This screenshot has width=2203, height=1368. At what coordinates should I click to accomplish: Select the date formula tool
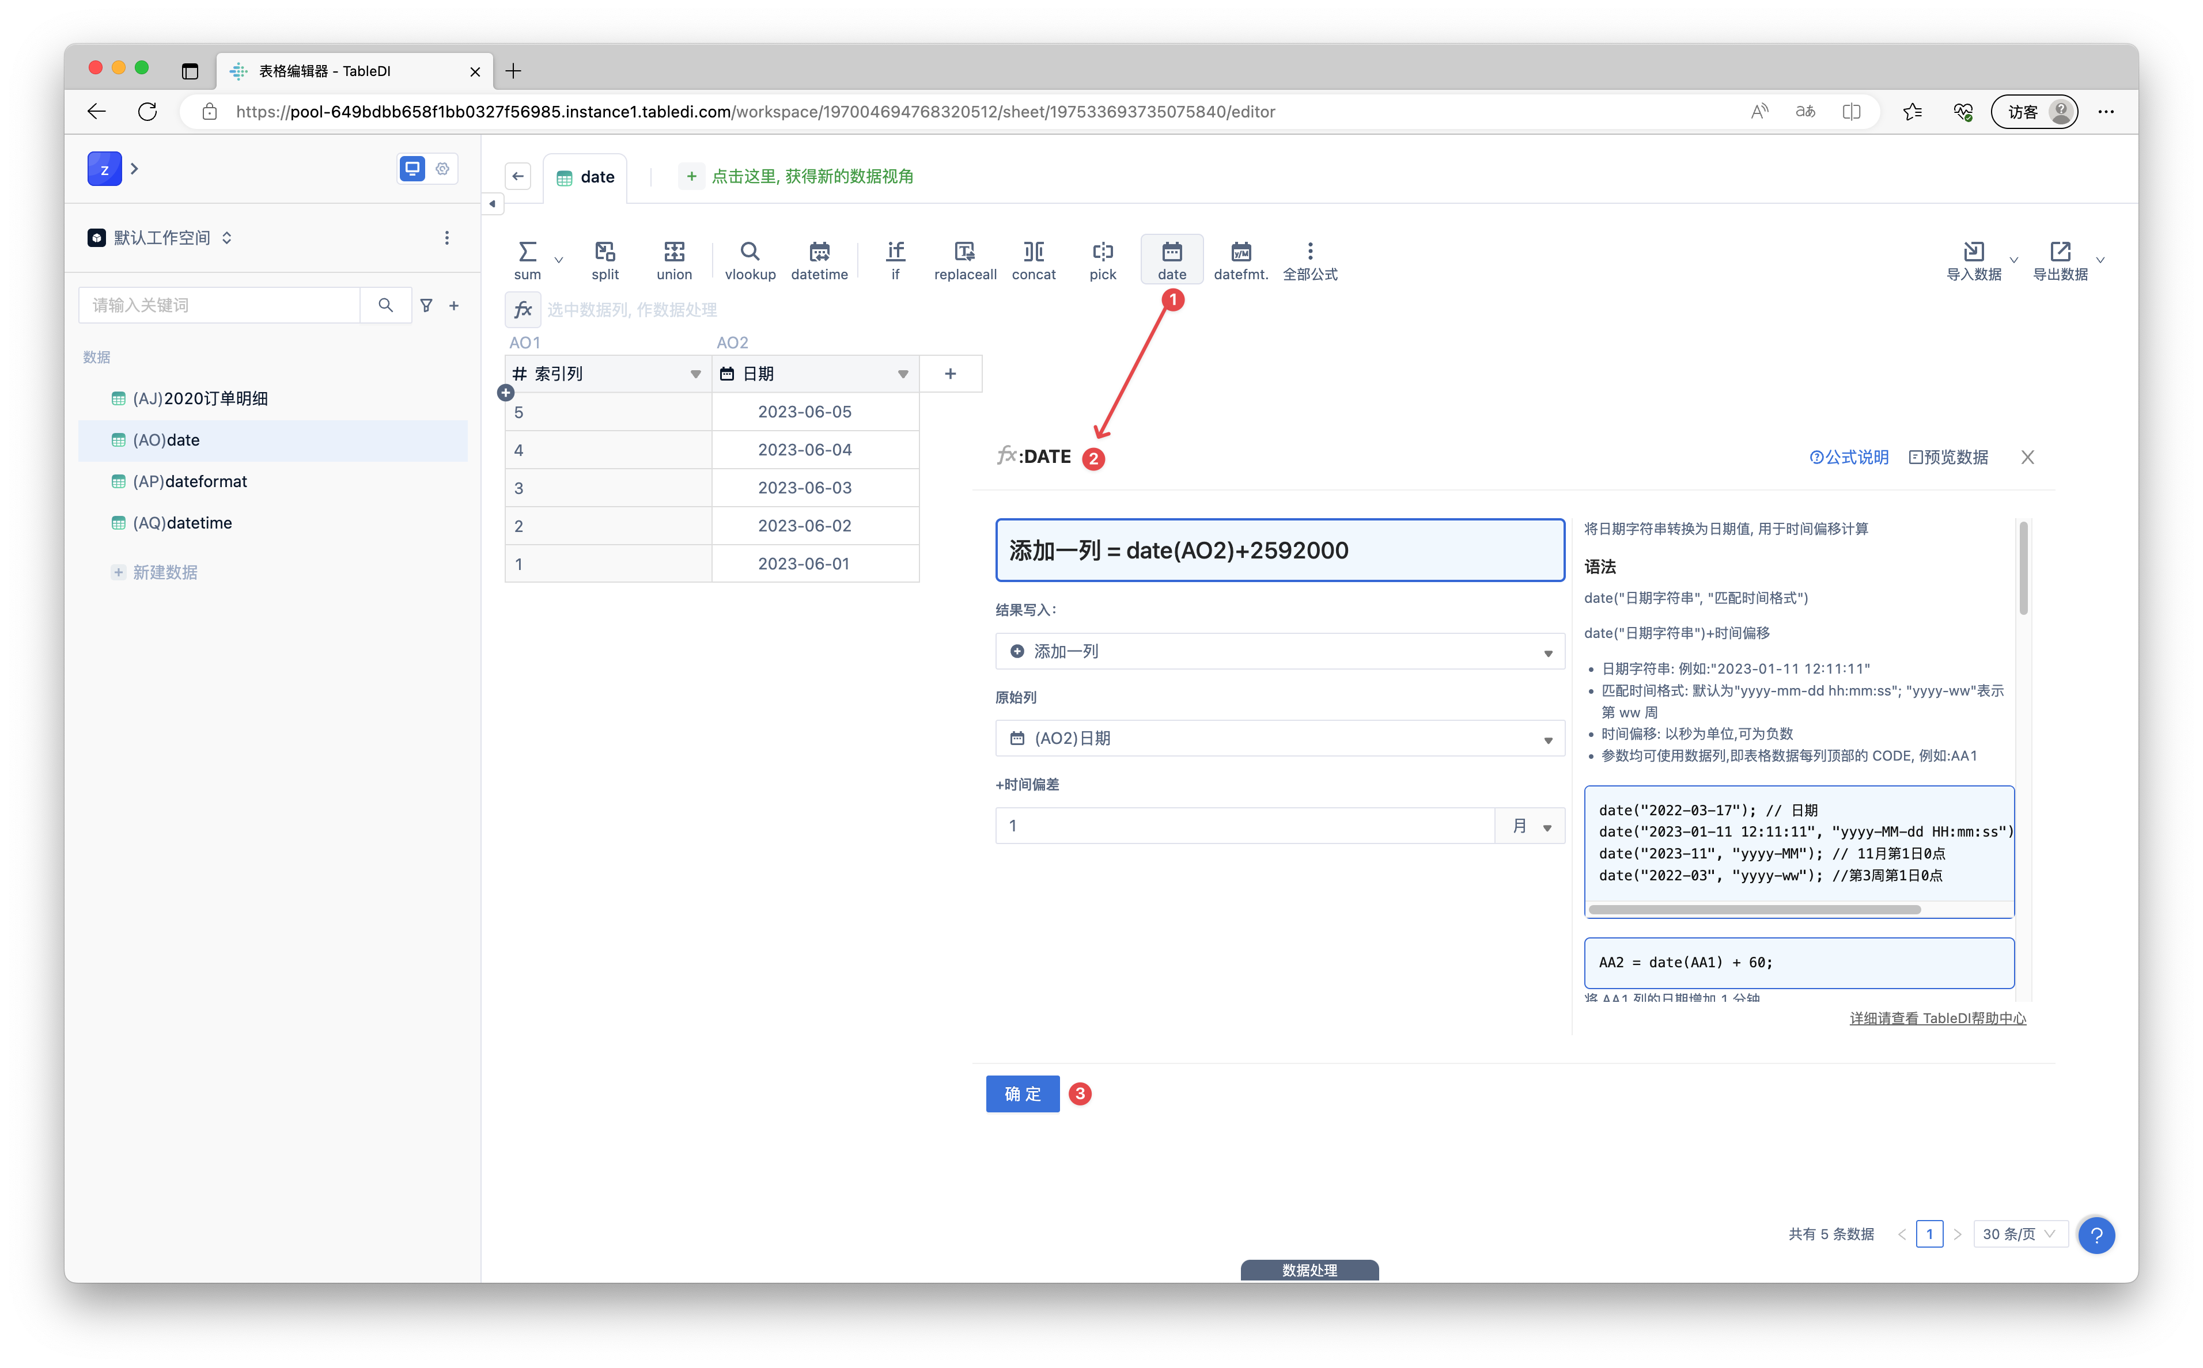(x=1171, y=261)
